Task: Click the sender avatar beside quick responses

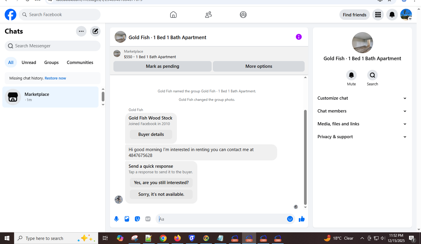Action: [x=119, y=200]
